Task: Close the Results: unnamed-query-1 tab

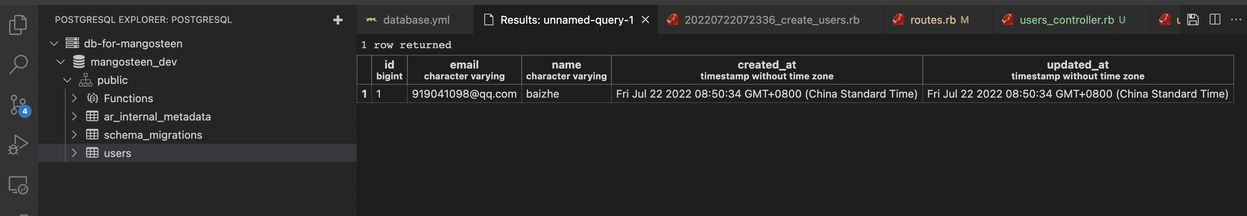Action: click(645, 20)
